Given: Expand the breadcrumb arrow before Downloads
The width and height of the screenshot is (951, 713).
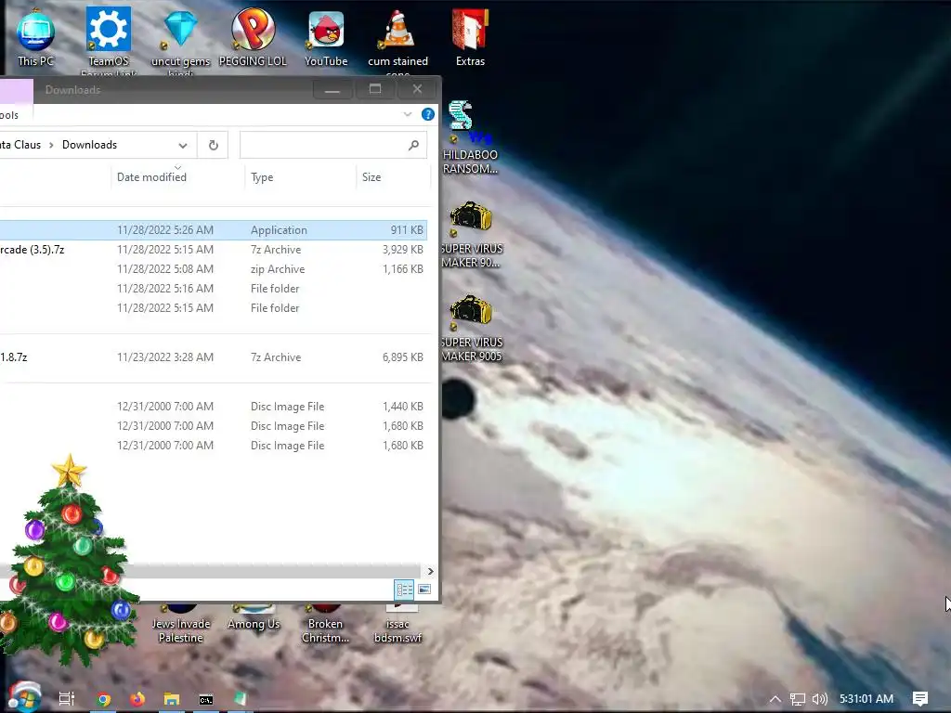Looking at the screenshot, I should coord(51,145).
